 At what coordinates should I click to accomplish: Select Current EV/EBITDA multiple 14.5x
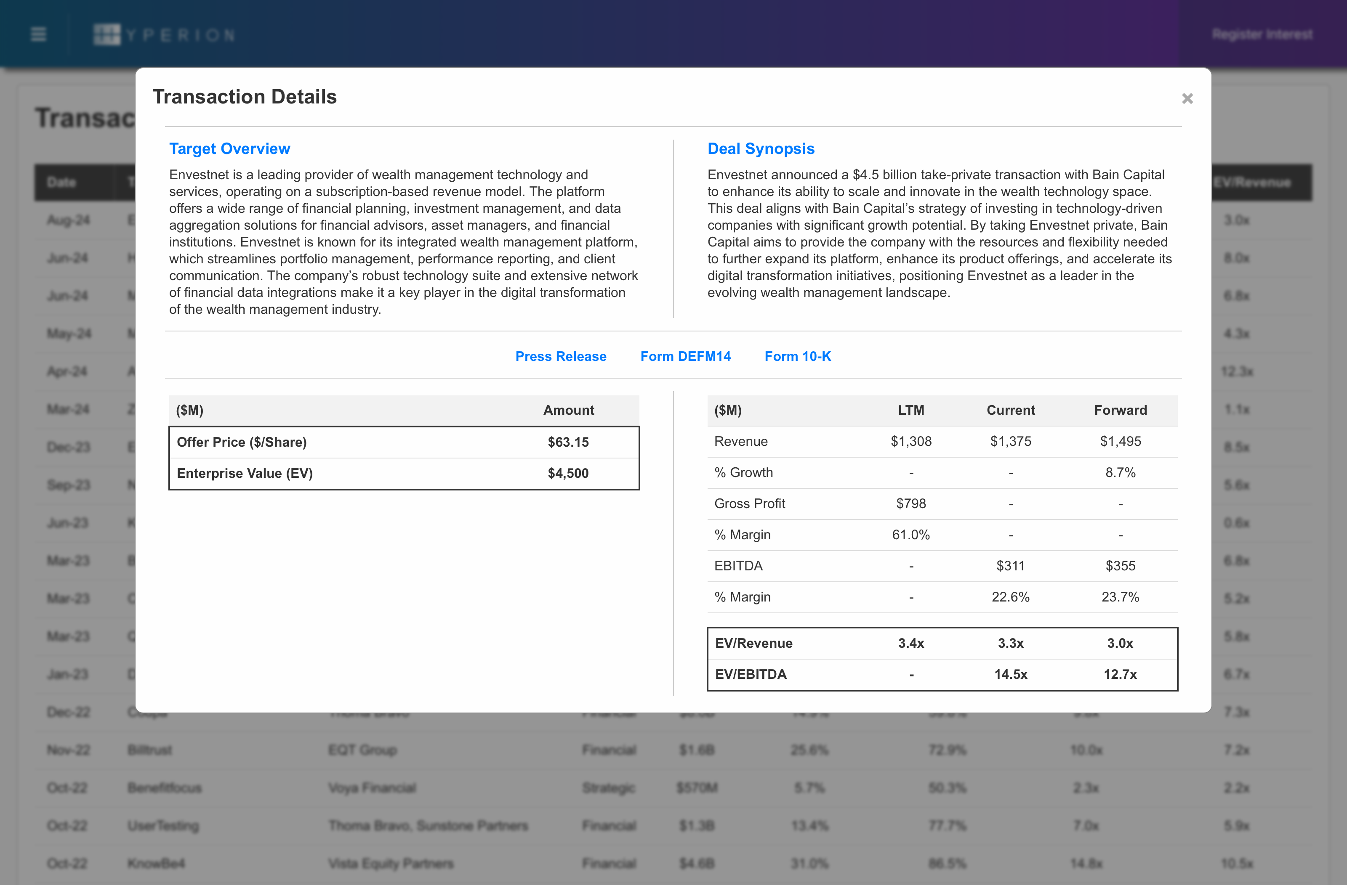click(x=1010, y=675)
